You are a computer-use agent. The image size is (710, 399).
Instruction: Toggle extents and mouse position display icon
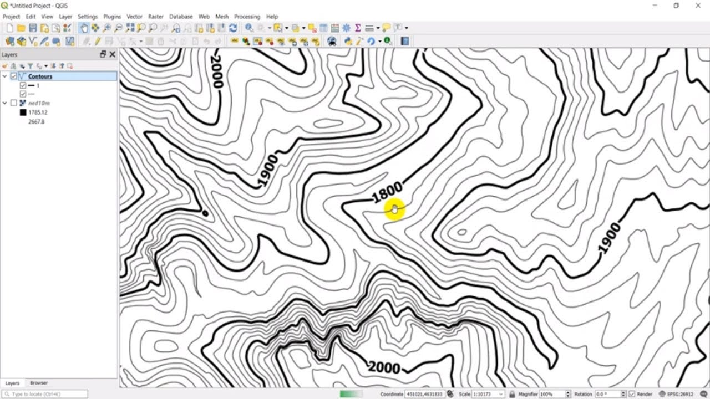pyautogui.click(x=450, y=394)
